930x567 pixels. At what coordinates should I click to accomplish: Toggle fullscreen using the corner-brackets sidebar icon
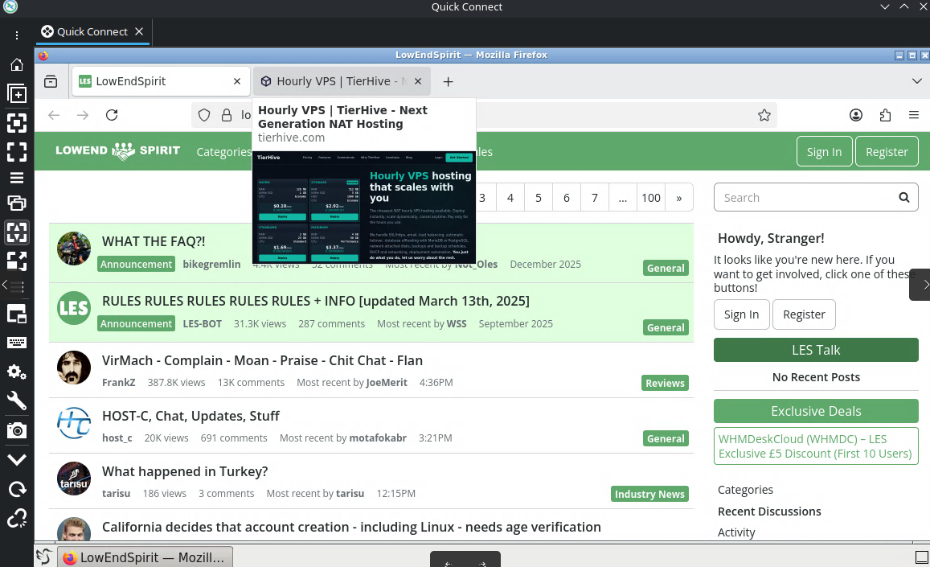(16, 151)
